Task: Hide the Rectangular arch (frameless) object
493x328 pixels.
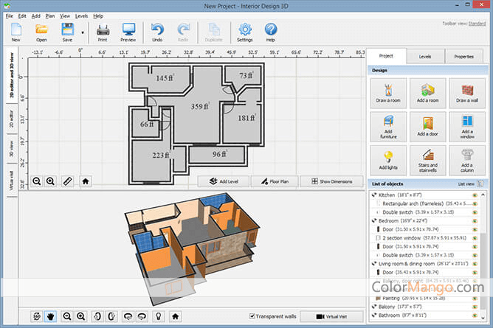Action: (x=475, y=203)
